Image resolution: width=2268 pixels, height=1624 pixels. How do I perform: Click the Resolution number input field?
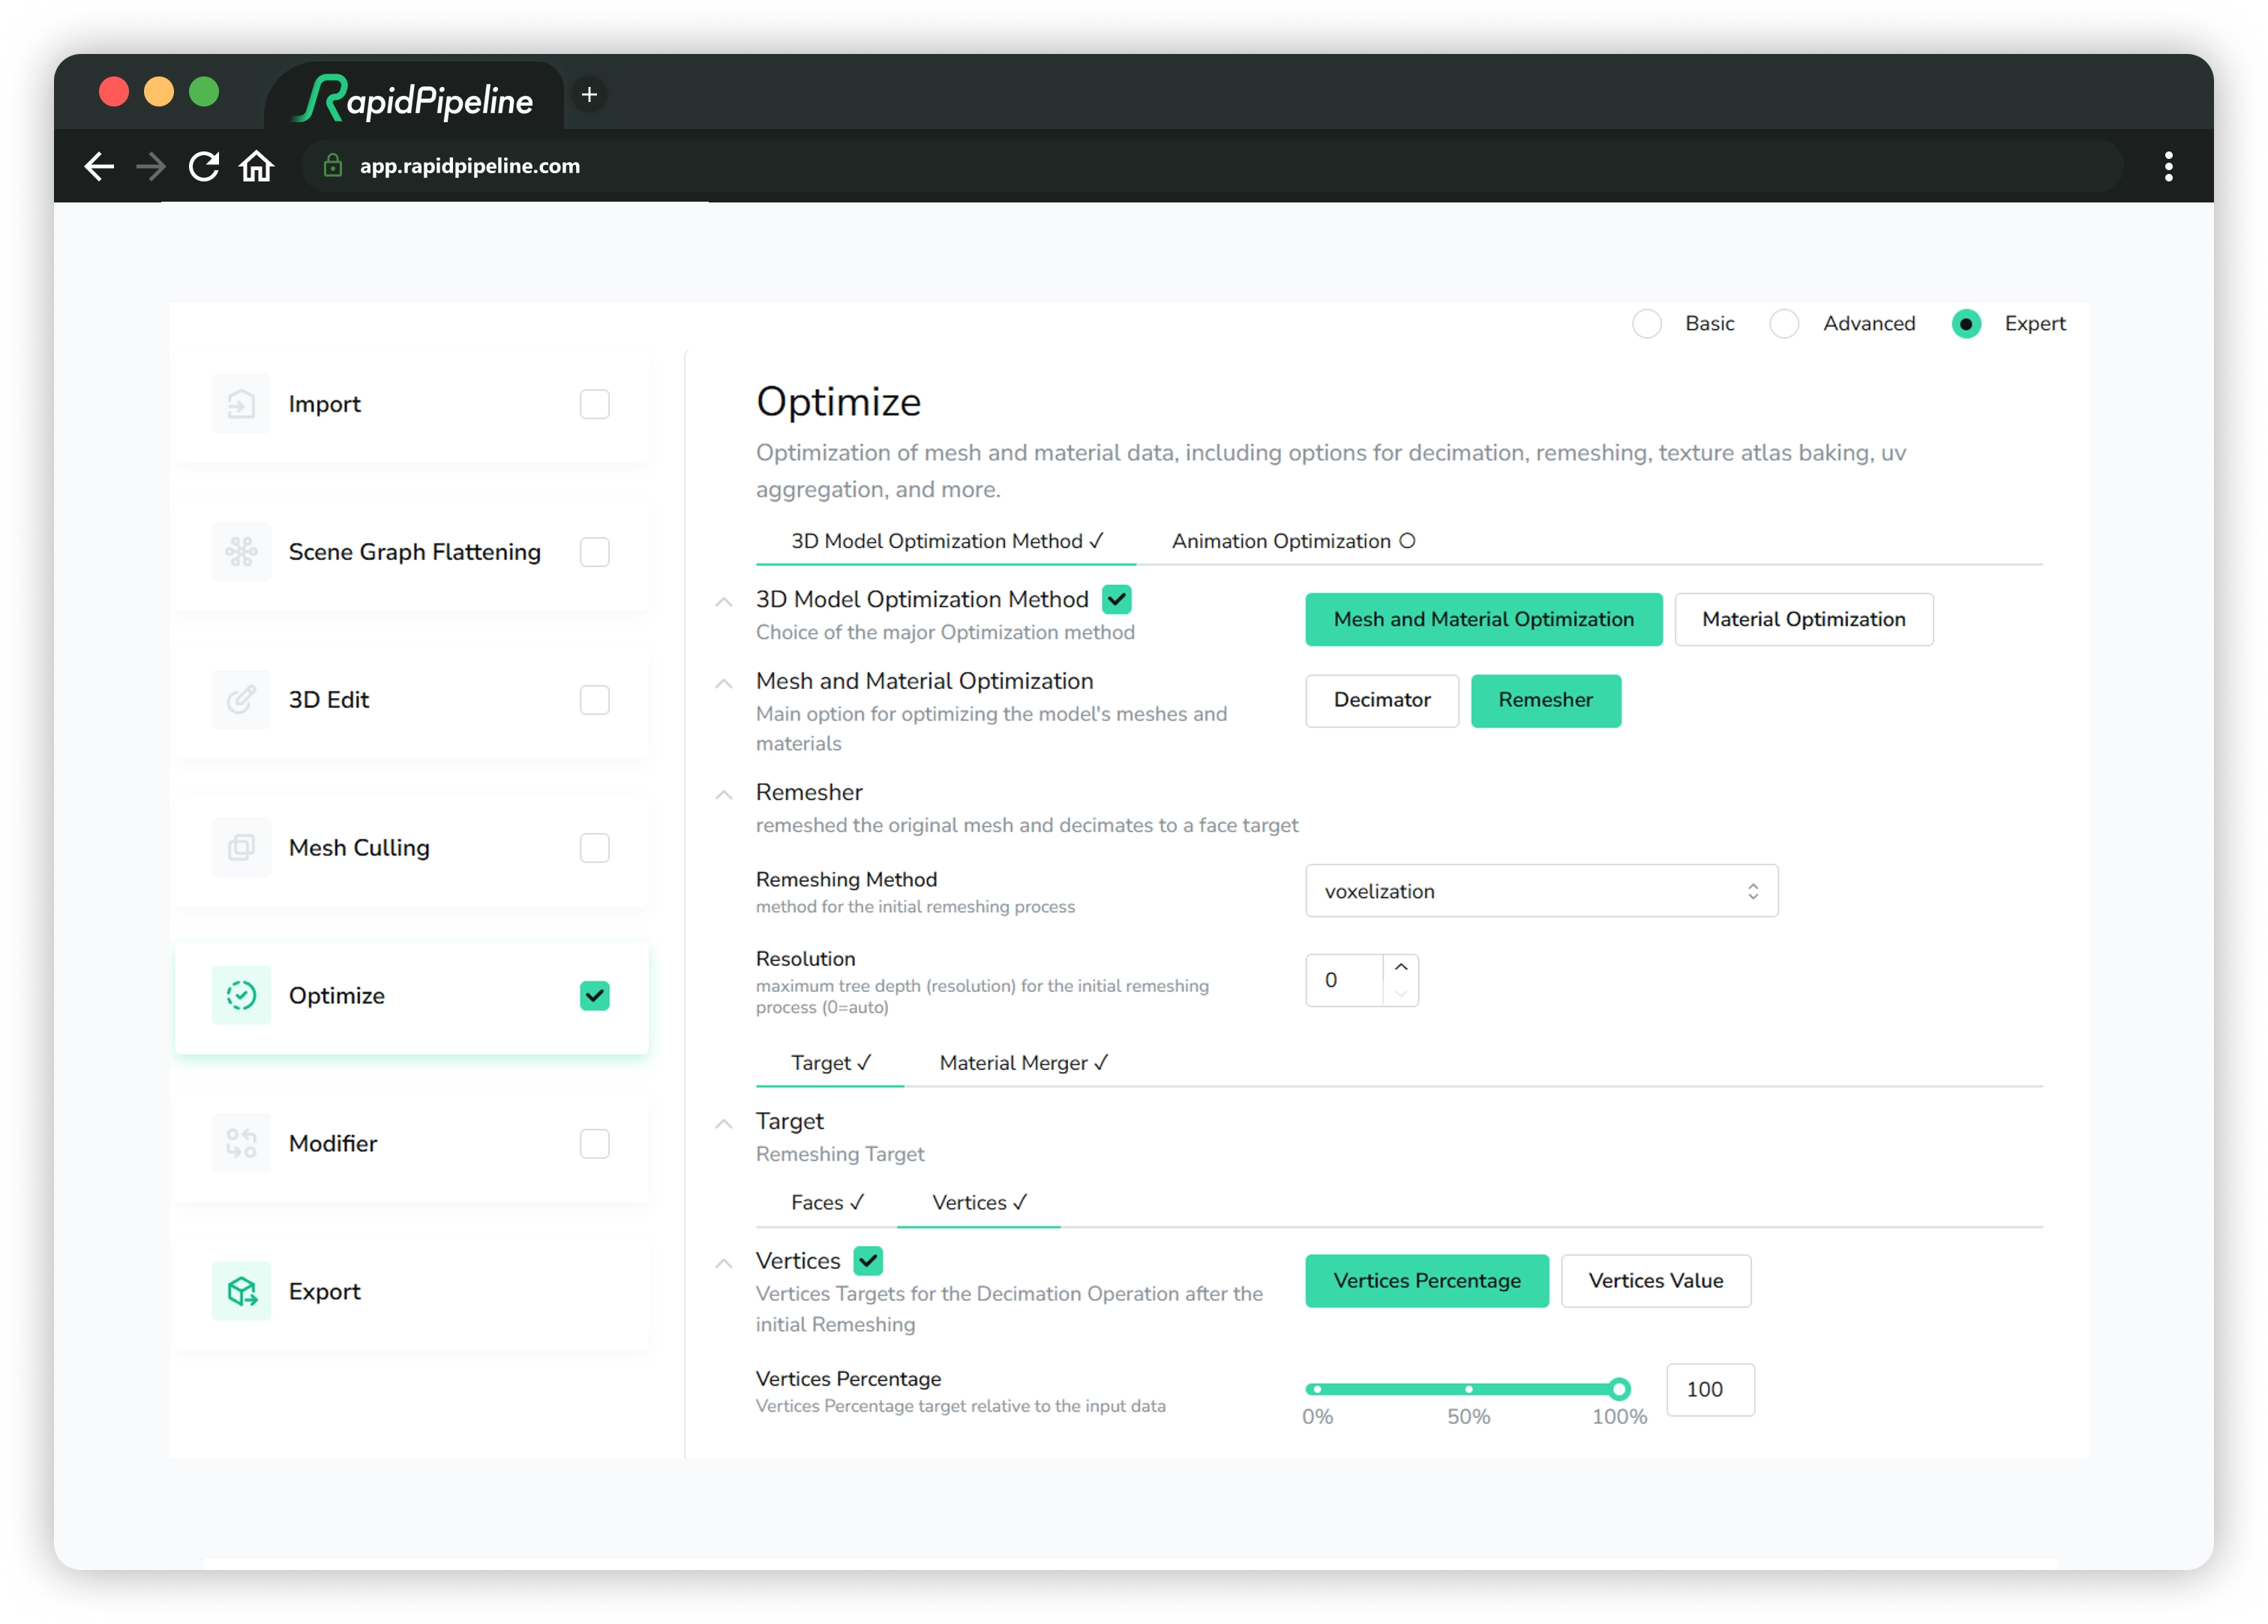coord(1345,981)
